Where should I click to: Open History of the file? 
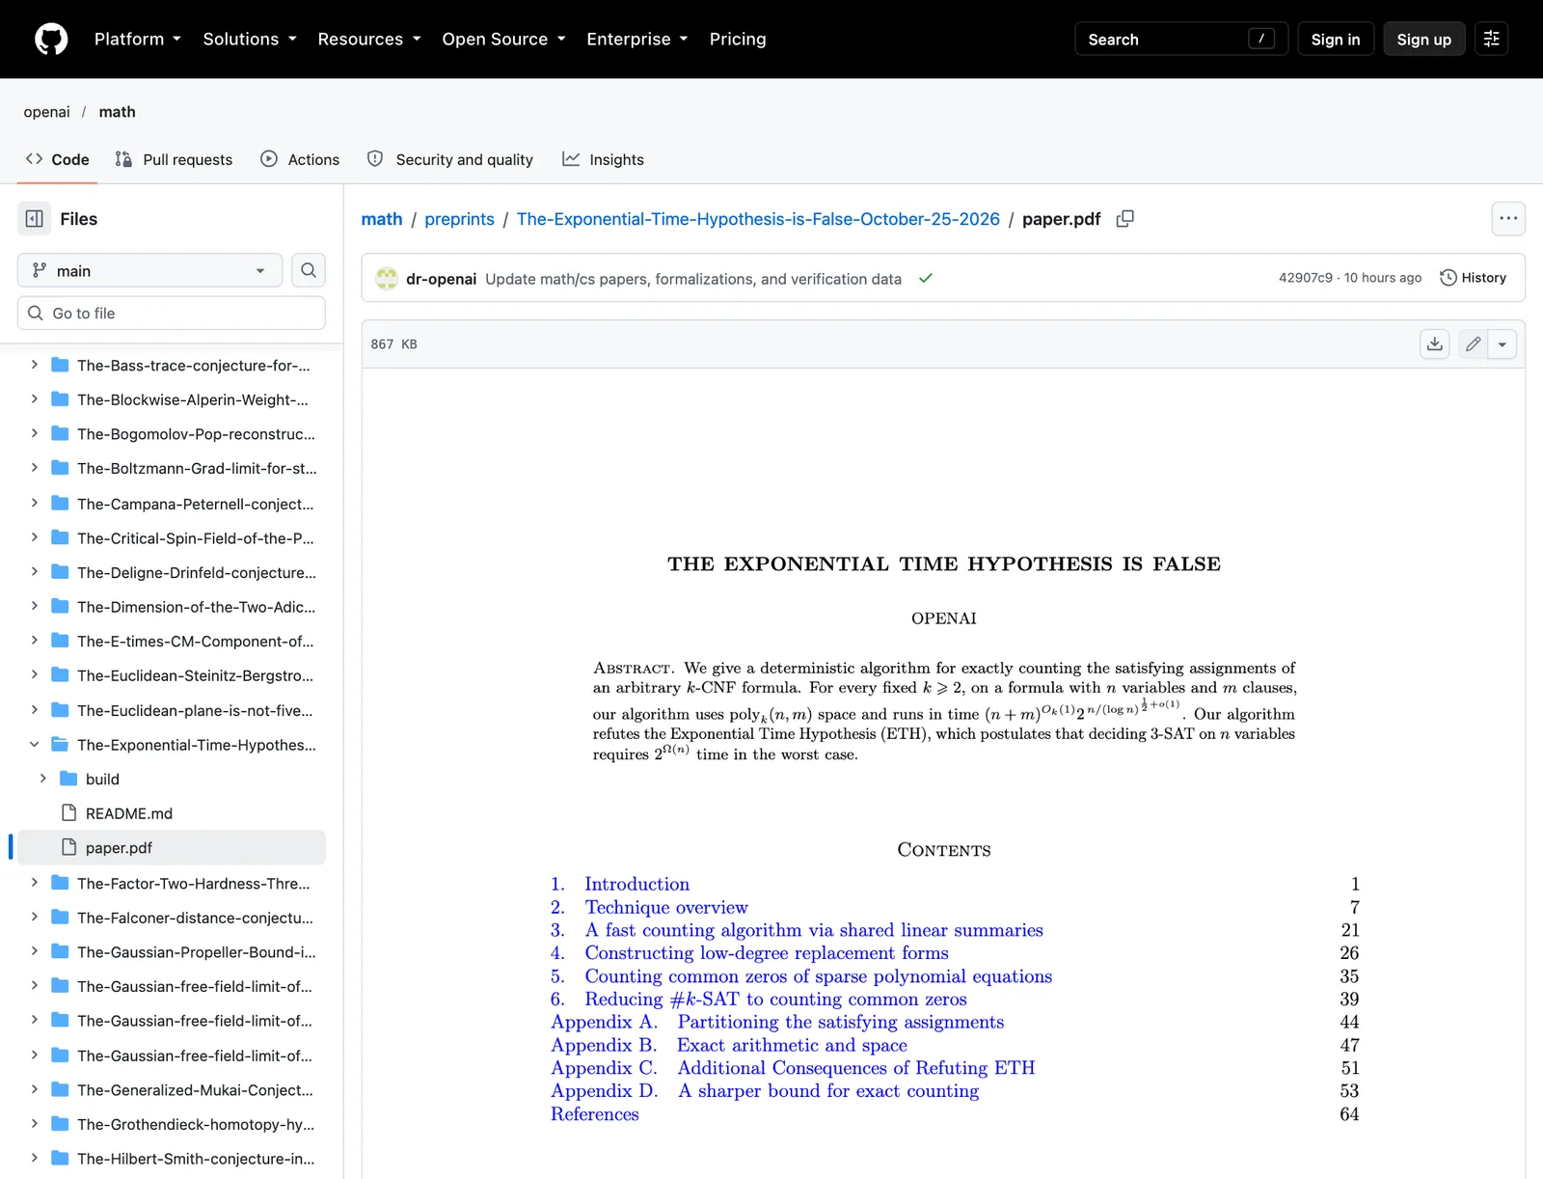point(1473,278)
